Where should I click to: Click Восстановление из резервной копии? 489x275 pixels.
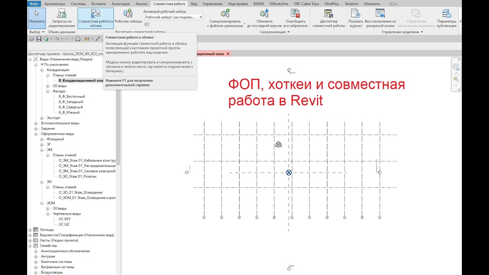pyautogui.click(x=380, y=18)
